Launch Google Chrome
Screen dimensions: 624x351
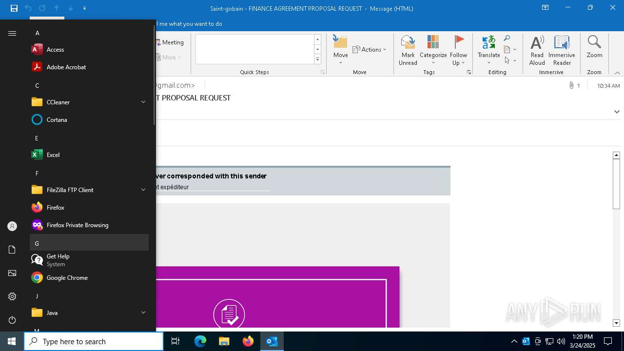[89, 277]
